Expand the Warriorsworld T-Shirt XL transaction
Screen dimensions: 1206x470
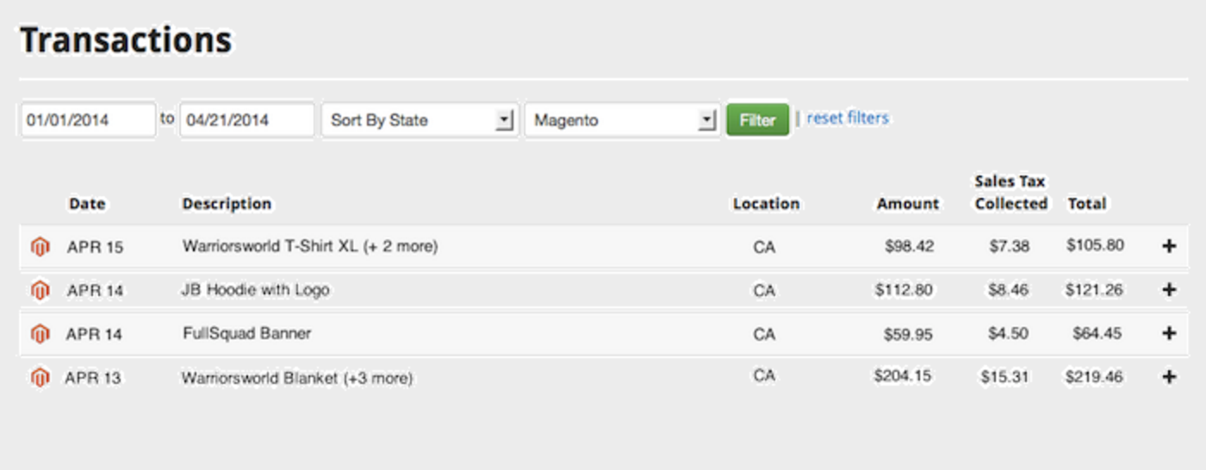[1169, 246]
